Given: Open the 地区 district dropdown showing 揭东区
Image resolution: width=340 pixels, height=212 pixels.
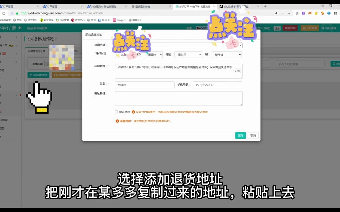Looking at the screenshot, I should pyautogui.click(x=188, y=54).
